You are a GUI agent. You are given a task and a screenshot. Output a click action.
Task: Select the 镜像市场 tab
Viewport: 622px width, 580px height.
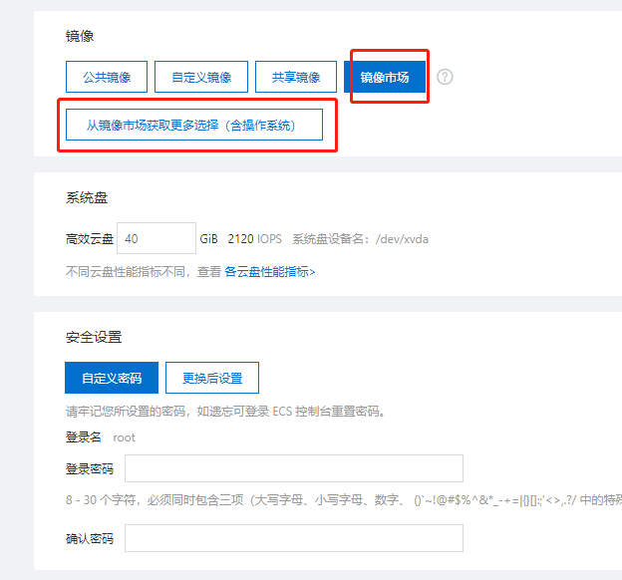pyautogui.click(x=385, y=77)
